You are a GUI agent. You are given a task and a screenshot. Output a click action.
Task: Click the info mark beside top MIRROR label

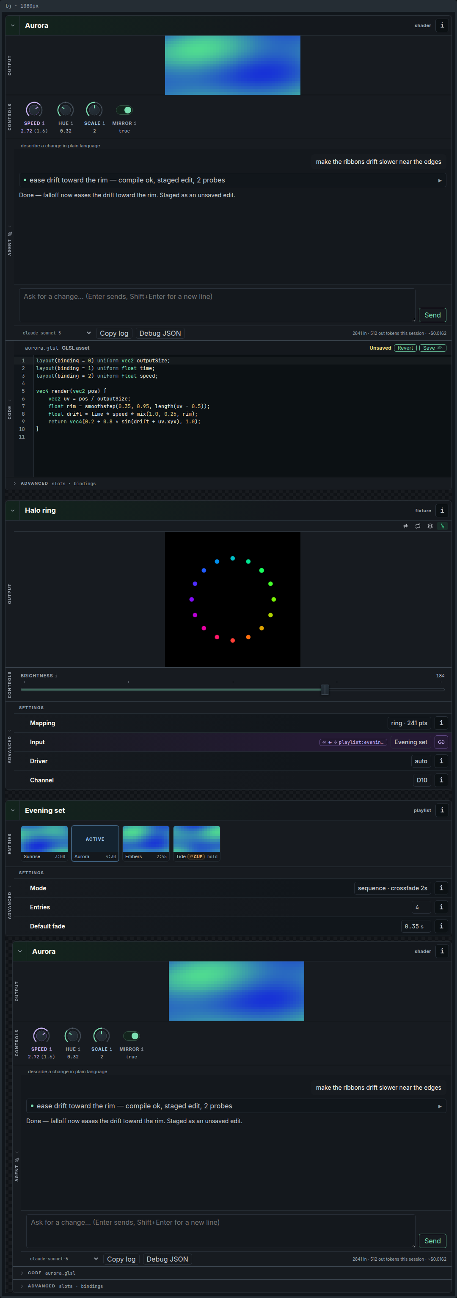pyautogui.click(x=135, y=124)
